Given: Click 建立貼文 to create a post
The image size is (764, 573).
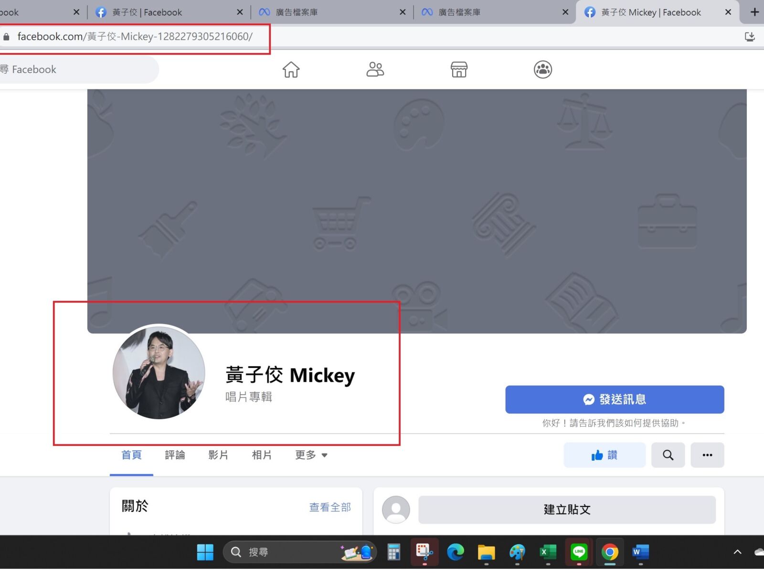Looking at the screenshot, I should tap(567, 509).
